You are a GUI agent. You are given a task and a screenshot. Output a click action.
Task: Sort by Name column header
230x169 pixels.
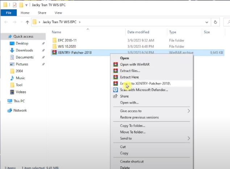(x=57, y=32)
